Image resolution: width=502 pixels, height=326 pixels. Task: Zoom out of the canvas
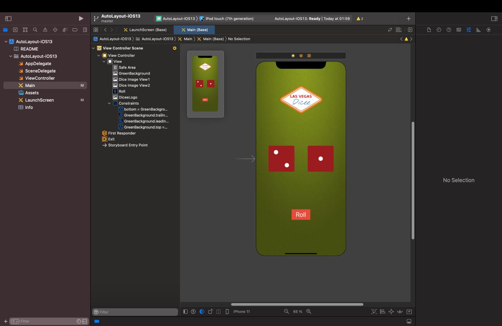pyautogui.click(x=286, y=311)
